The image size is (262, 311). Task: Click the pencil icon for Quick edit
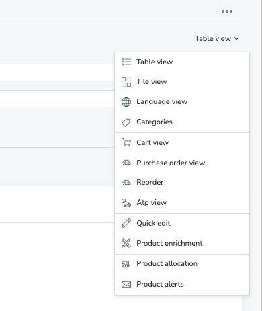tap(126, 223)
